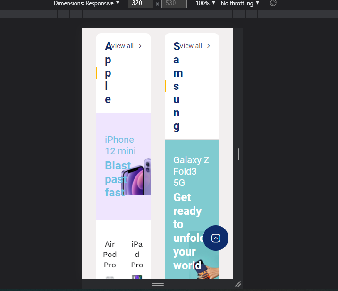
Task: Click View all in the Apple card
Action: click(x=122, y=46)
